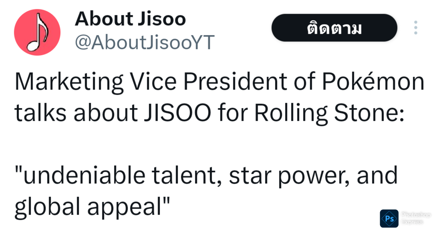Open the About Jisoo display name
439x235 pixels.
point(130,19)
